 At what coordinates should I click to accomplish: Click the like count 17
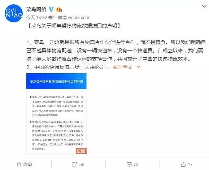tap(190, 165)
